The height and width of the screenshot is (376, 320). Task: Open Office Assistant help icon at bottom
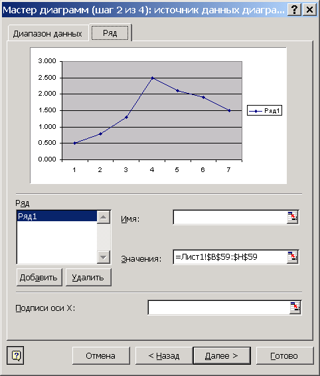click(15, 355)
